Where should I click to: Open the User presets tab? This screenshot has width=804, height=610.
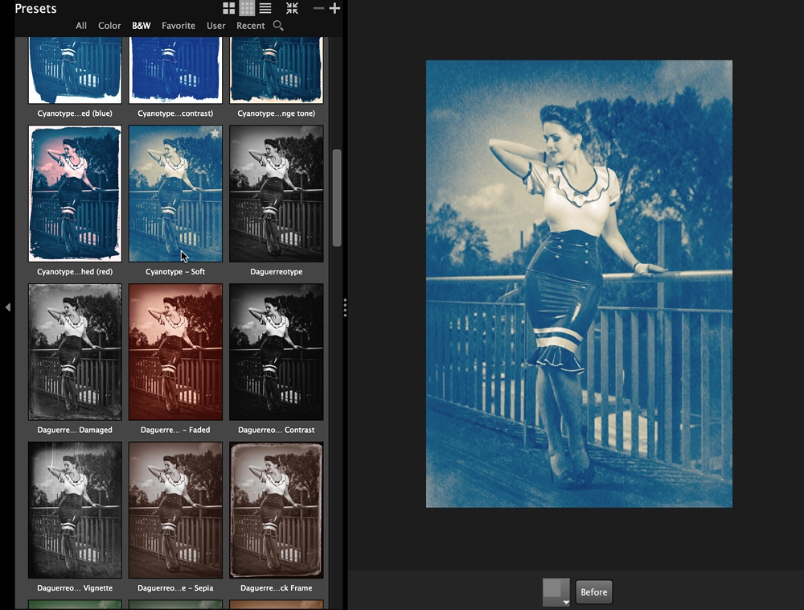tap(215, 26)
